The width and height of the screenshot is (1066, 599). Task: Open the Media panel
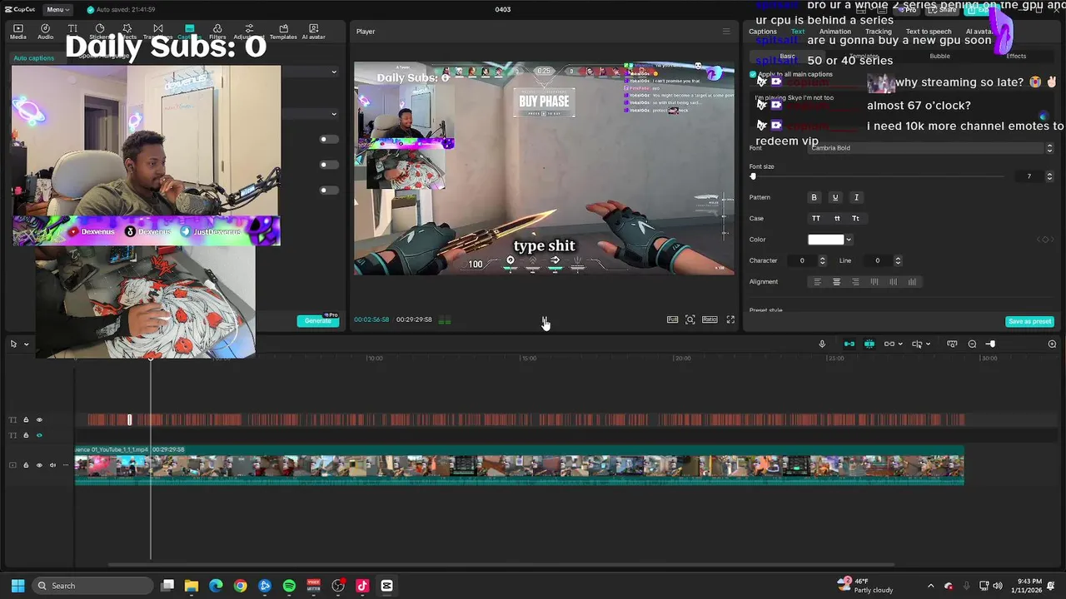(x=17, y=32)
